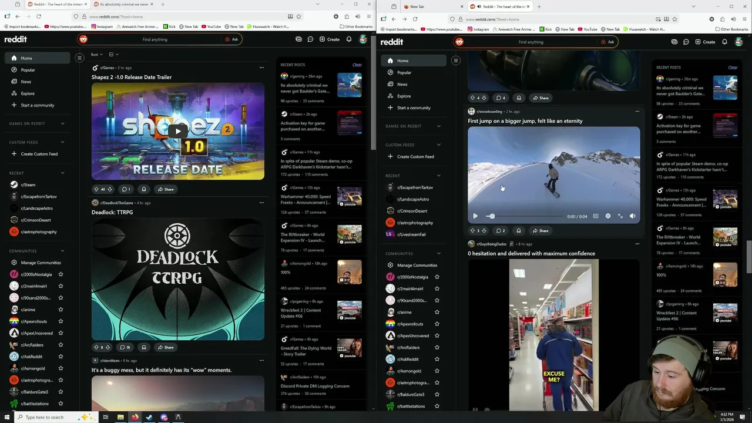The image size is (752, 423).
Task: Collapse Games on Reddit section, left window
Action: point(62,123)
